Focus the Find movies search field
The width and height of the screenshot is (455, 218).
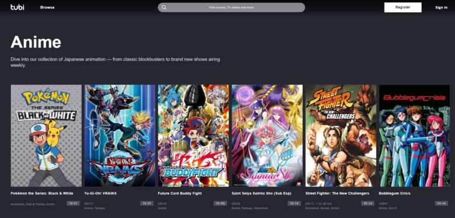point(231,8)
